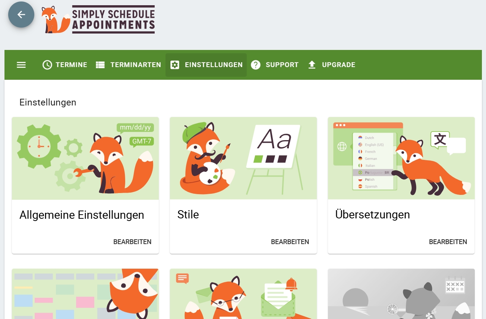Click the clock icon beside Termine
Viewport: 486px width, 319px height.
47,65
